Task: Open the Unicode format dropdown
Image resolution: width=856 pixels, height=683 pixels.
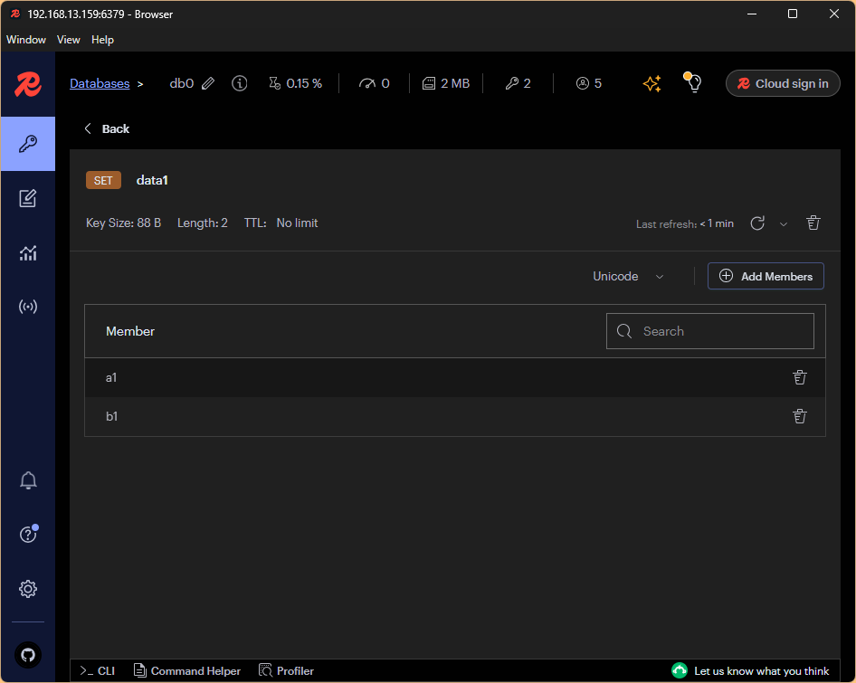Action: [x=628, y=276]
